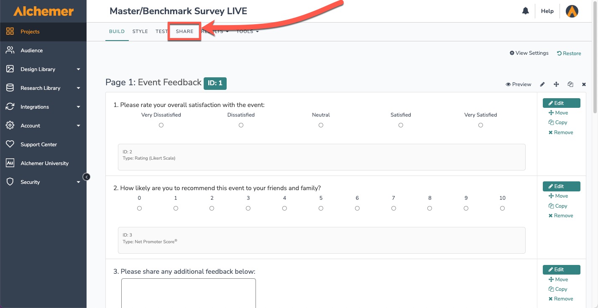Open the Tools dropdown menu

[x=248, y=31]
